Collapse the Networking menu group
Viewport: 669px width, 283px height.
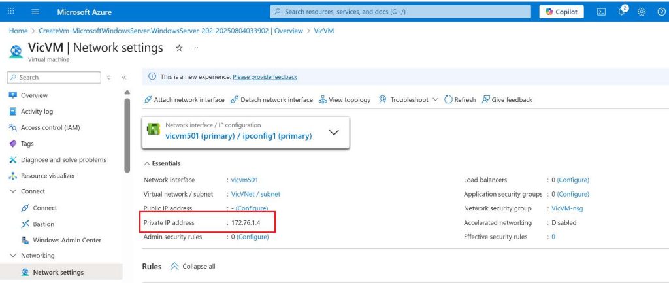pyautogui.click(x=14, y=256)
